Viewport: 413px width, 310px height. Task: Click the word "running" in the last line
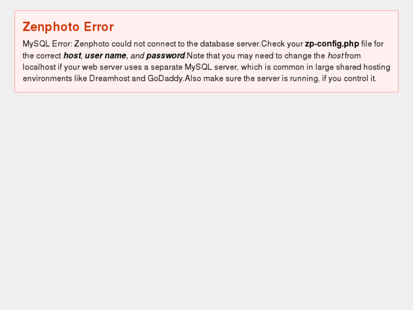click(x=303, y=78)
